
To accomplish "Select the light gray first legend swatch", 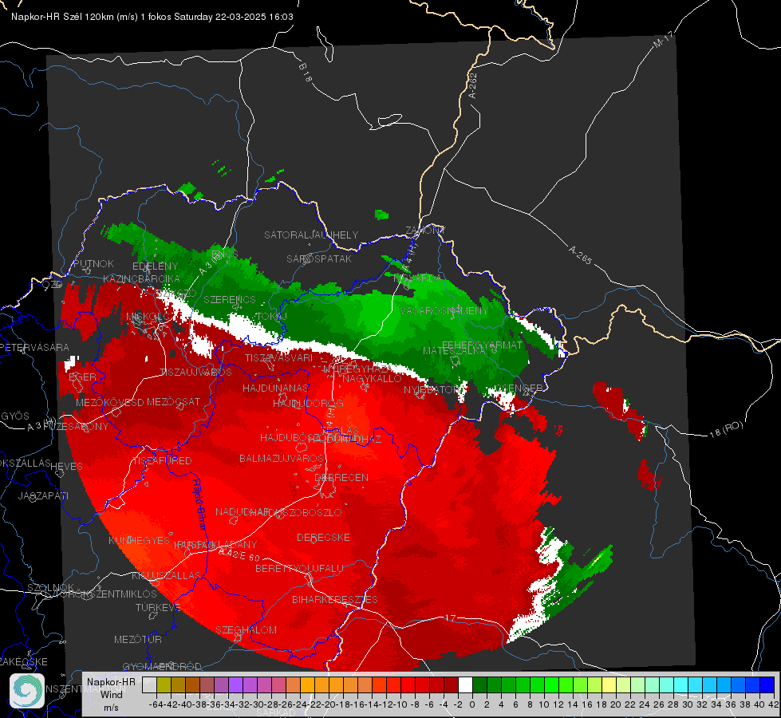I will pos(149,685).
